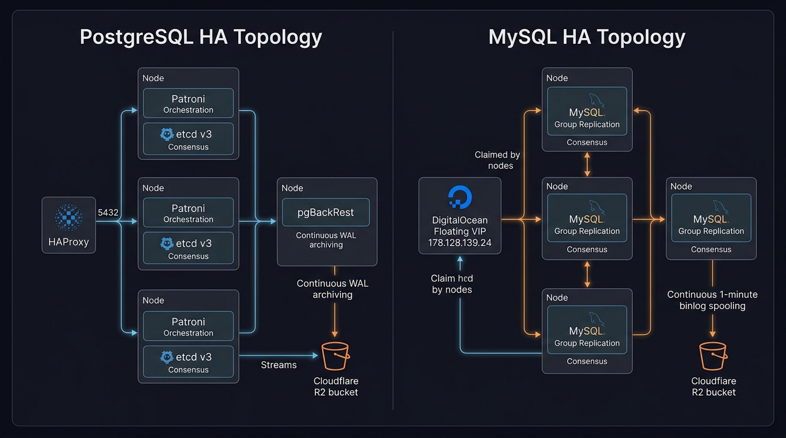Click the MySQL dolphin logo in middle cluster node
The image size is (786, 438).
click(597, 208)
